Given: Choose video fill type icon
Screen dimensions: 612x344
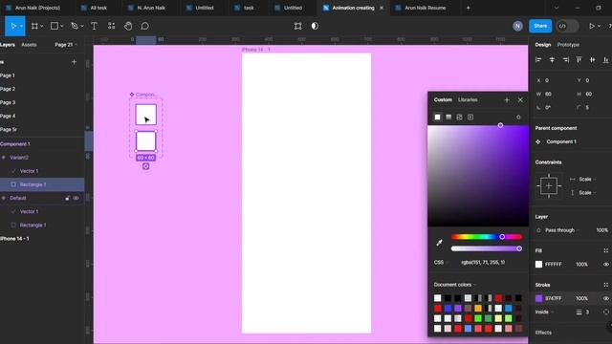Looking at the screenshot, I should pyautogui.click(x=470, y=117).
